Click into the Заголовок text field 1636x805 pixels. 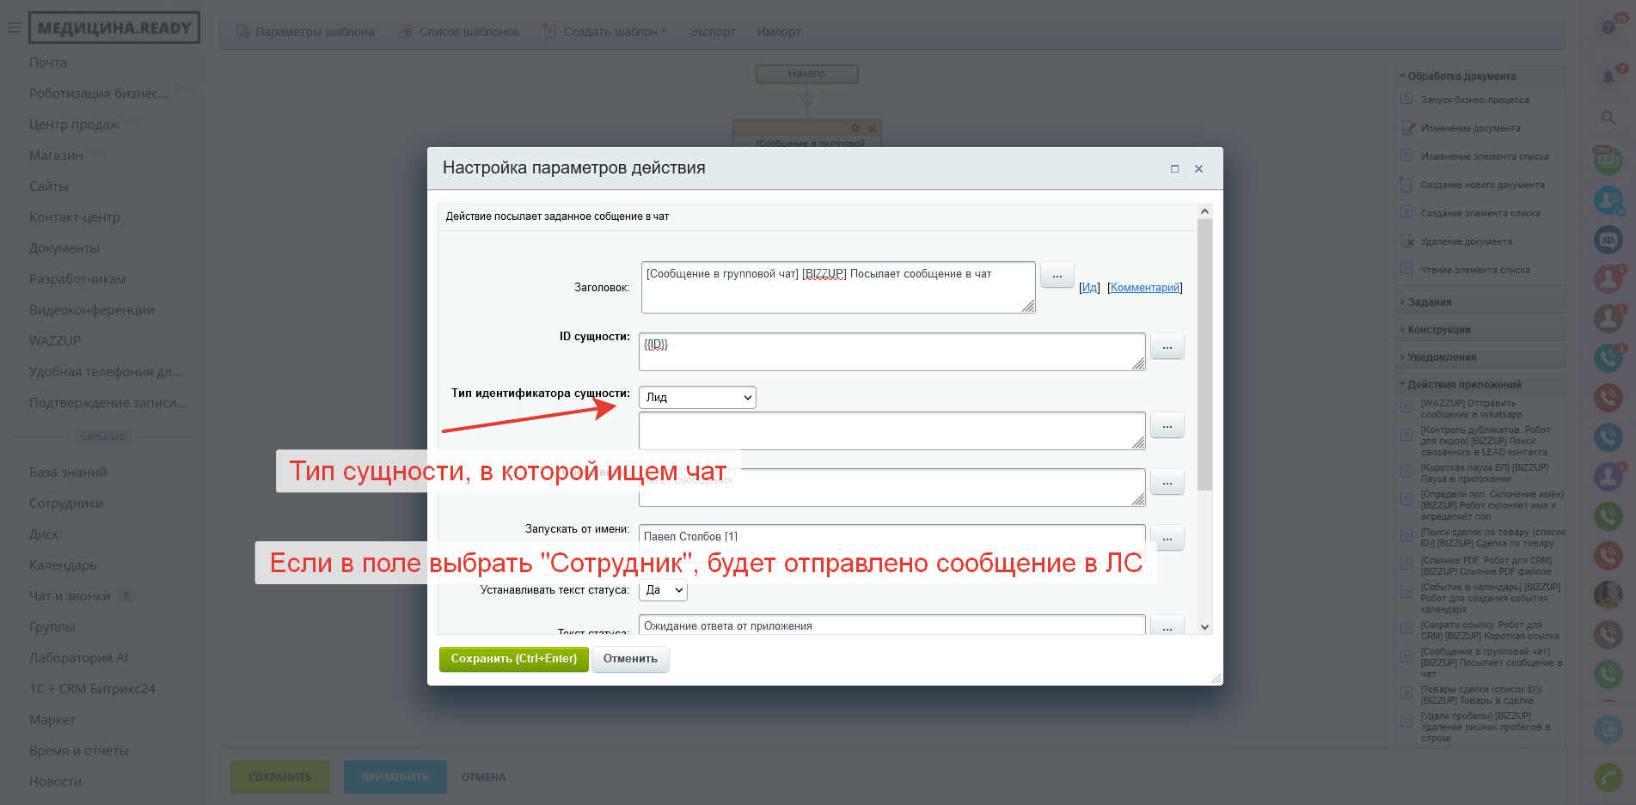838,287
